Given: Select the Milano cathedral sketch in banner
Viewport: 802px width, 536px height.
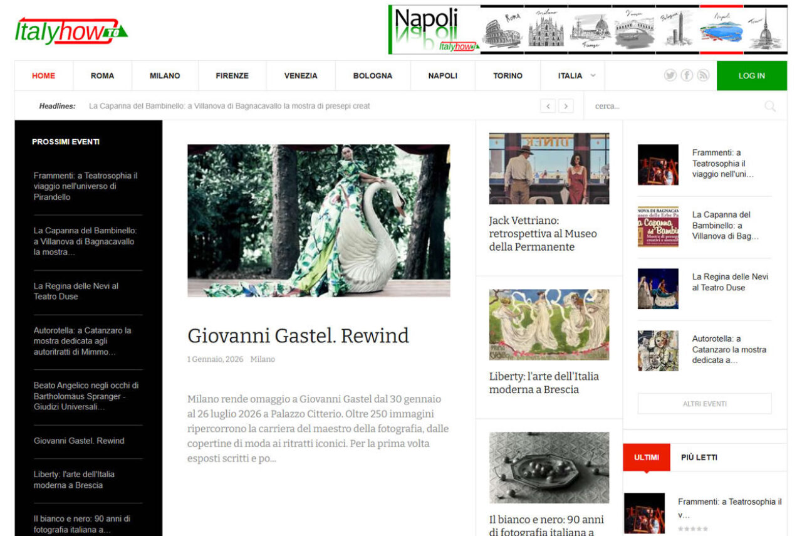Looking at the screenshot, I should [x=546, y=30].
